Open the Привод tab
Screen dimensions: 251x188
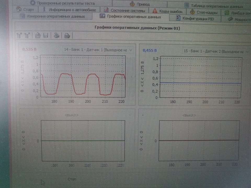click(140, 4)
